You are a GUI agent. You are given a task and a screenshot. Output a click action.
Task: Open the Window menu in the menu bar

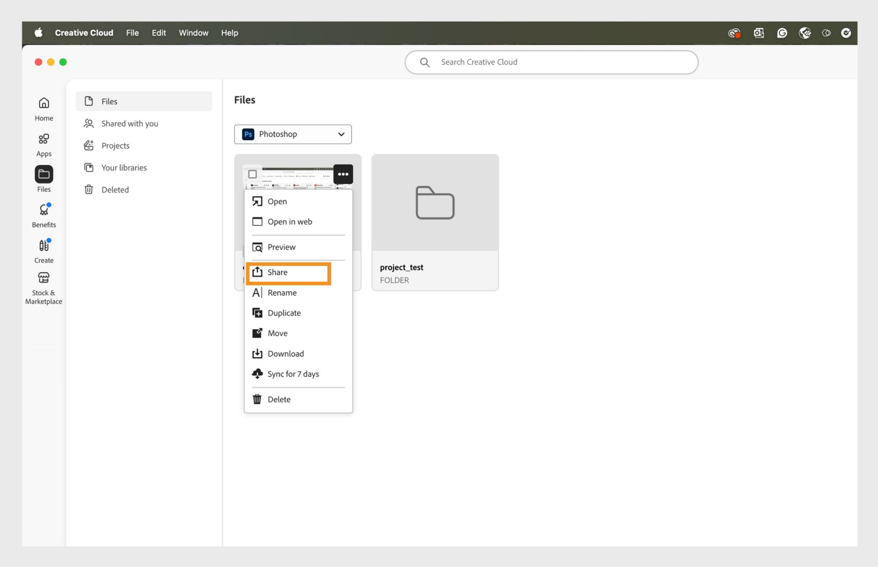pos(193,32)
